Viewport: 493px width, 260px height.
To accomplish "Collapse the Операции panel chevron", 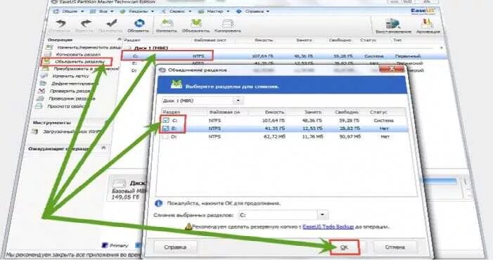I will coord(119,39).
